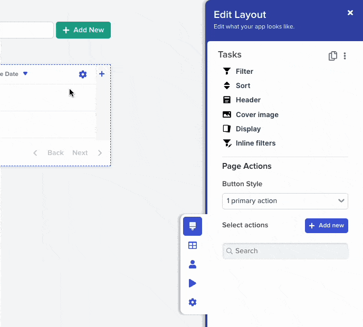The height and width of the screenshot is (327, 363).
Task: Click the copy icon beside Tasks heading
Action: pyautogui.click(x=332, y=56)
